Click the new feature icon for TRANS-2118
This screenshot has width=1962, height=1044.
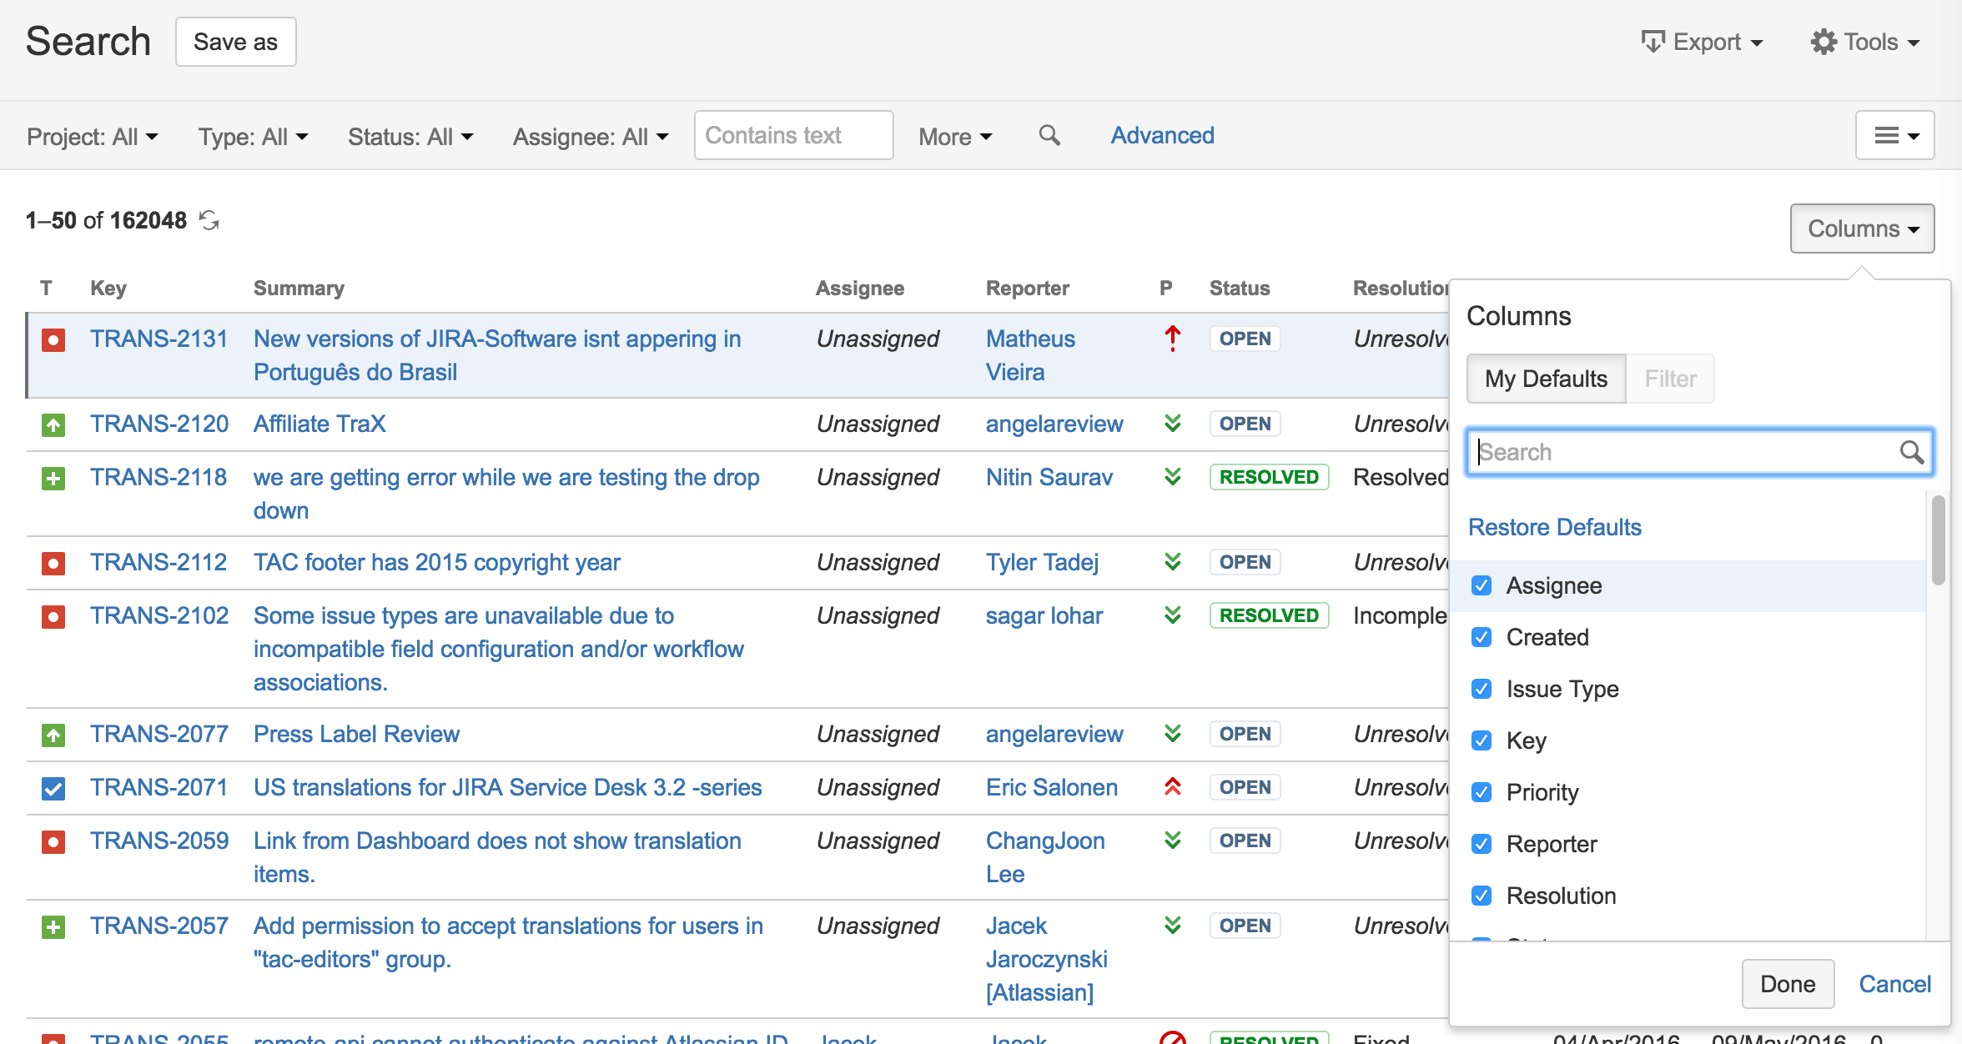[x=53, y=478]
